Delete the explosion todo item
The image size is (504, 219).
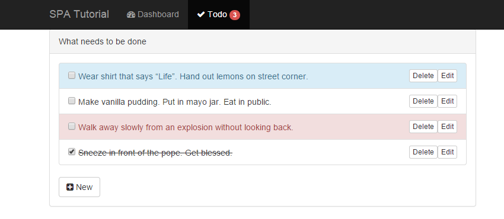coord(423,126)
